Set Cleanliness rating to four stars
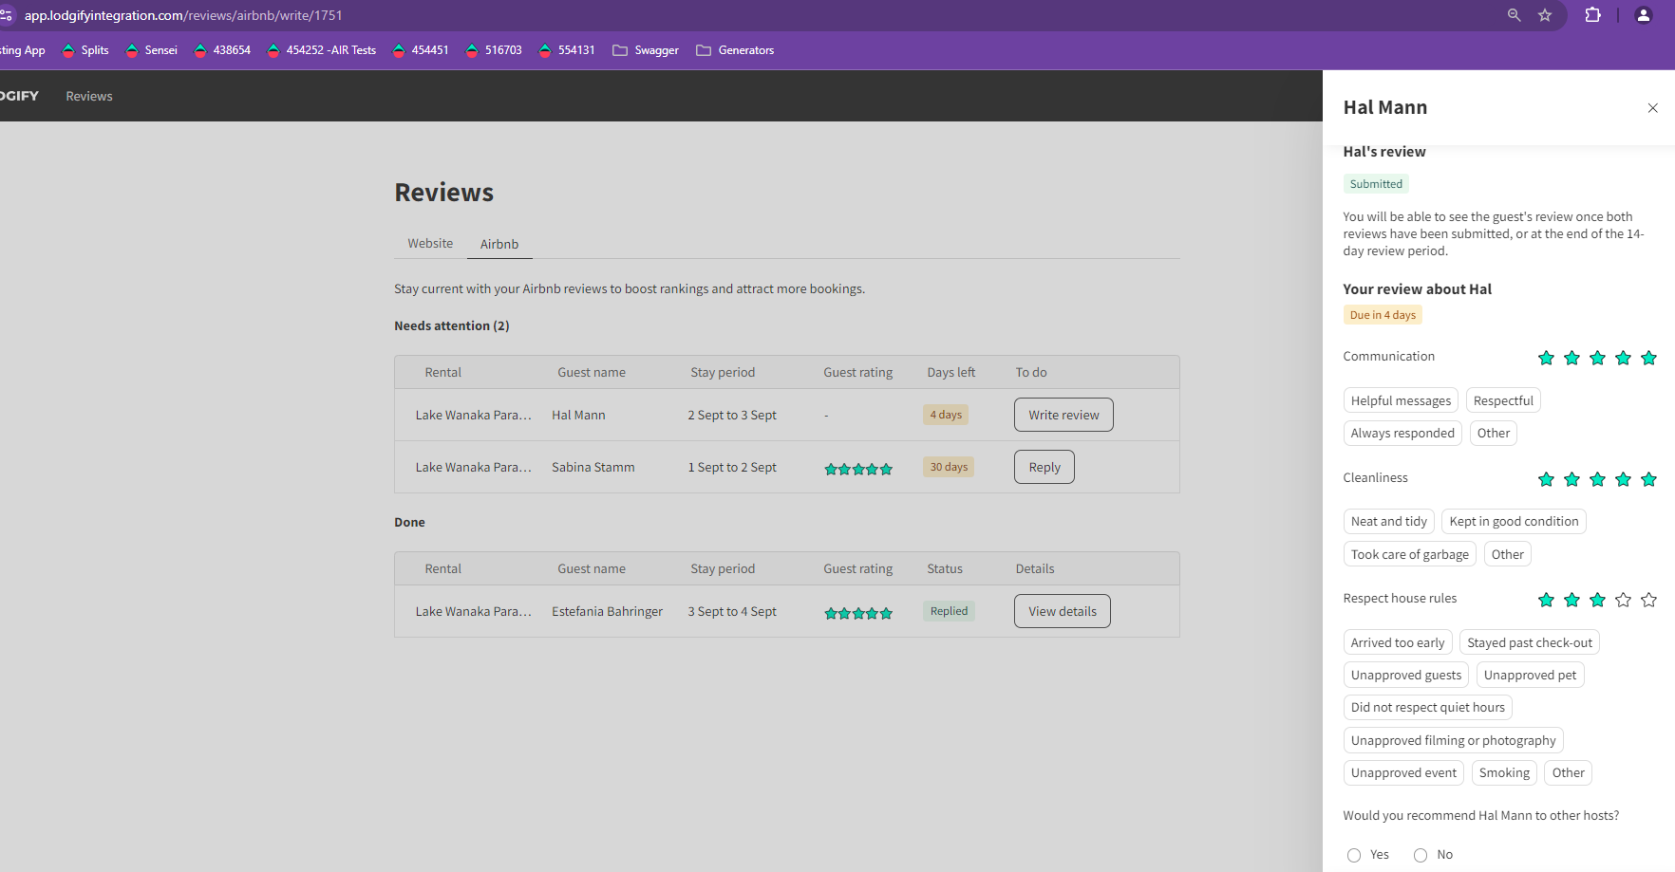Viewport: 1675px width, 872px height. pos(1623,479)
